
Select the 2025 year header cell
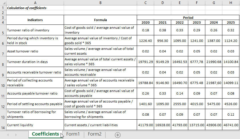click(x=231, y=23)
